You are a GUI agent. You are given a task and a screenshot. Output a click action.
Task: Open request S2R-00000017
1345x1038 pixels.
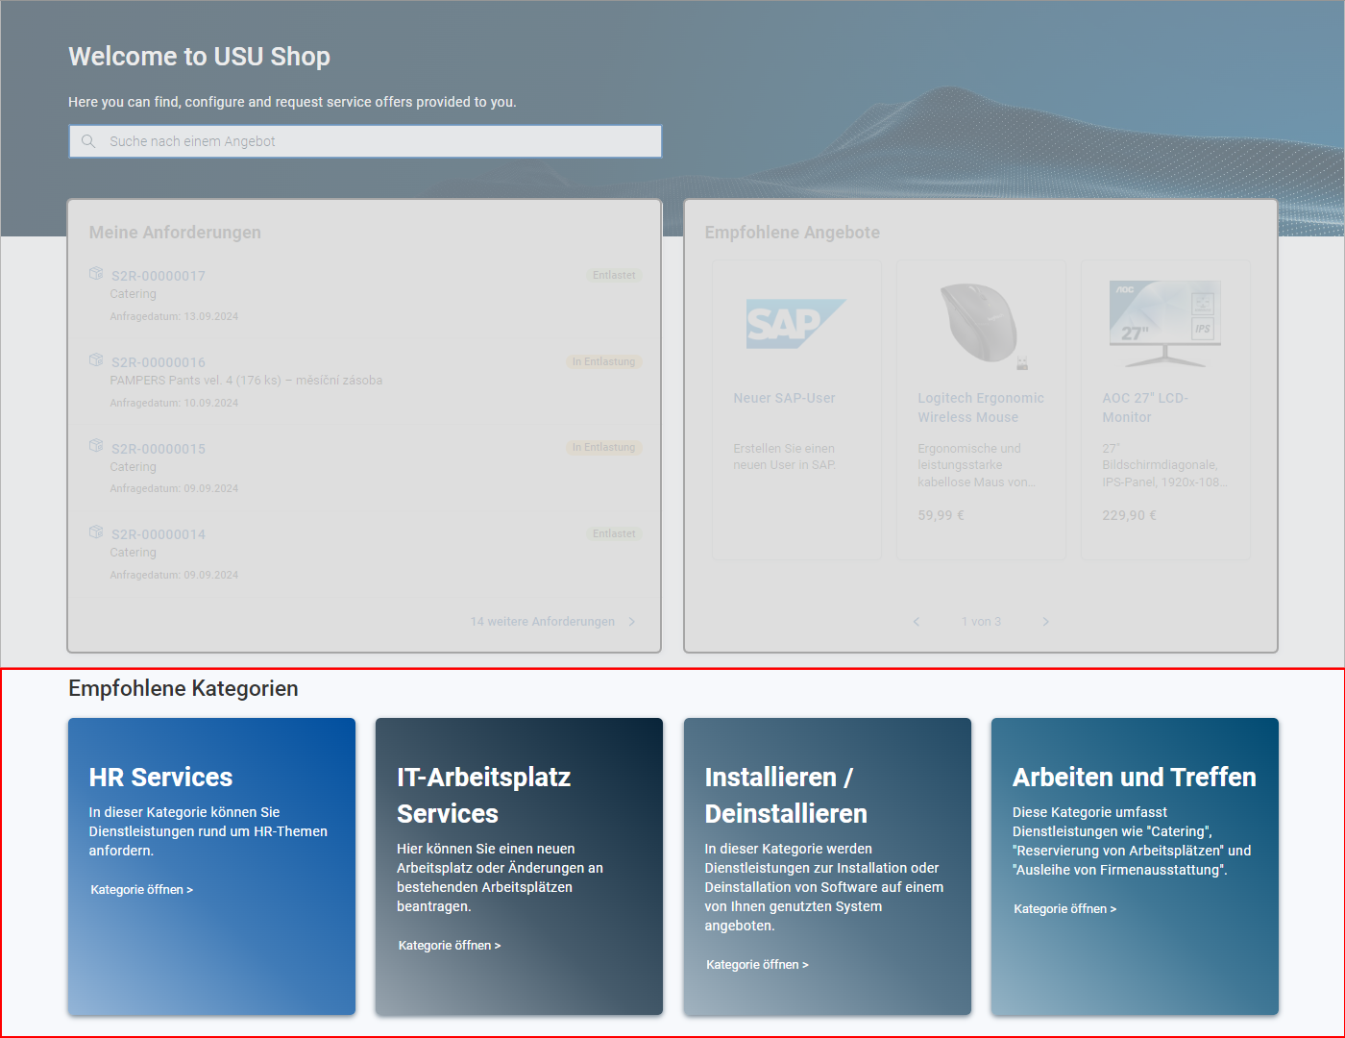[x=159, y=276]
